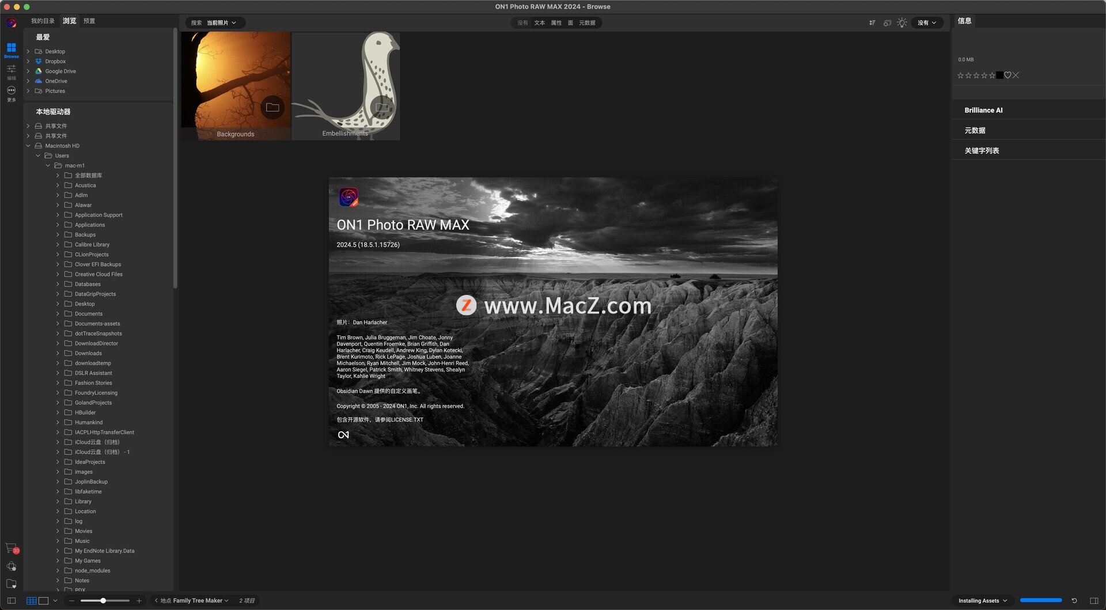
Task: Switch to single image detail view
Action: [x=43, y=600]
